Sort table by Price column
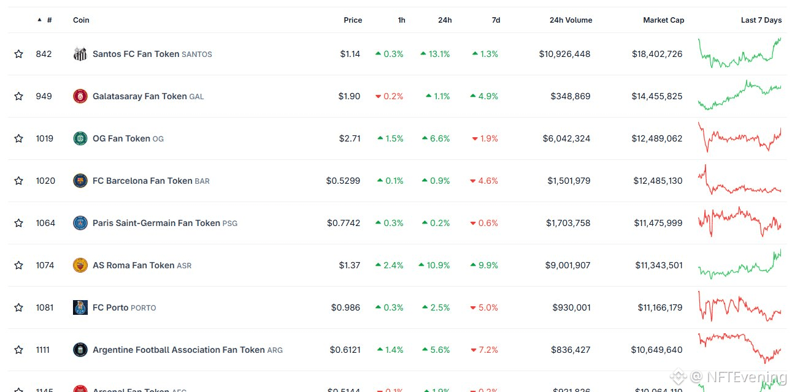The image size is (792, 392). click(x=353, y=20)
